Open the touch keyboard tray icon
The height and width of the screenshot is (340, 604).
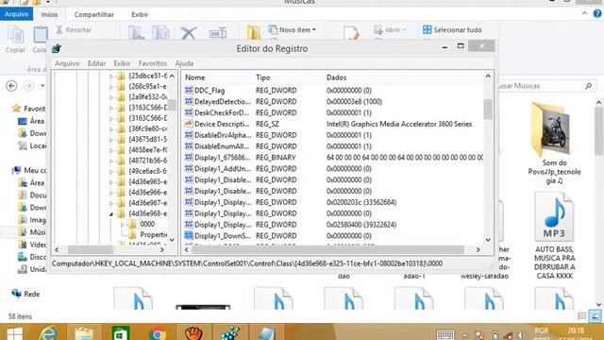point(445,334)
